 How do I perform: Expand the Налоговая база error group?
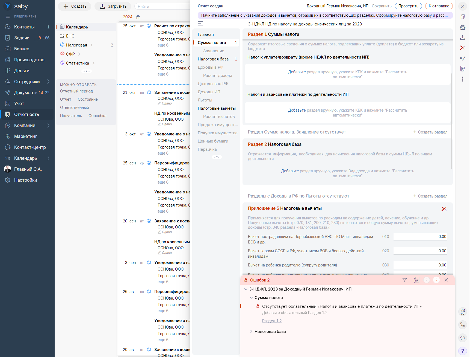pos(251,332)
